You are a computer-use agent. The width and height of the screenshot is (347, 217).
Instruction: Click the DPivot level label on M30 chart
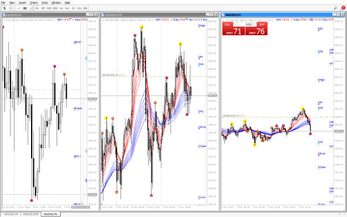point(202,127)
